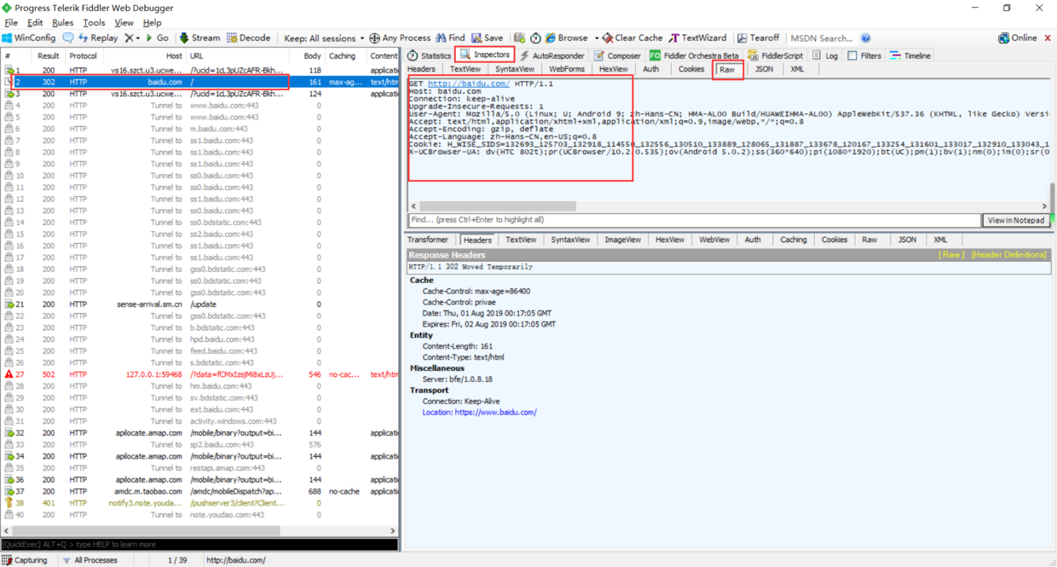
Task: Open WinConfig from the toolbar
Action: 29,38
